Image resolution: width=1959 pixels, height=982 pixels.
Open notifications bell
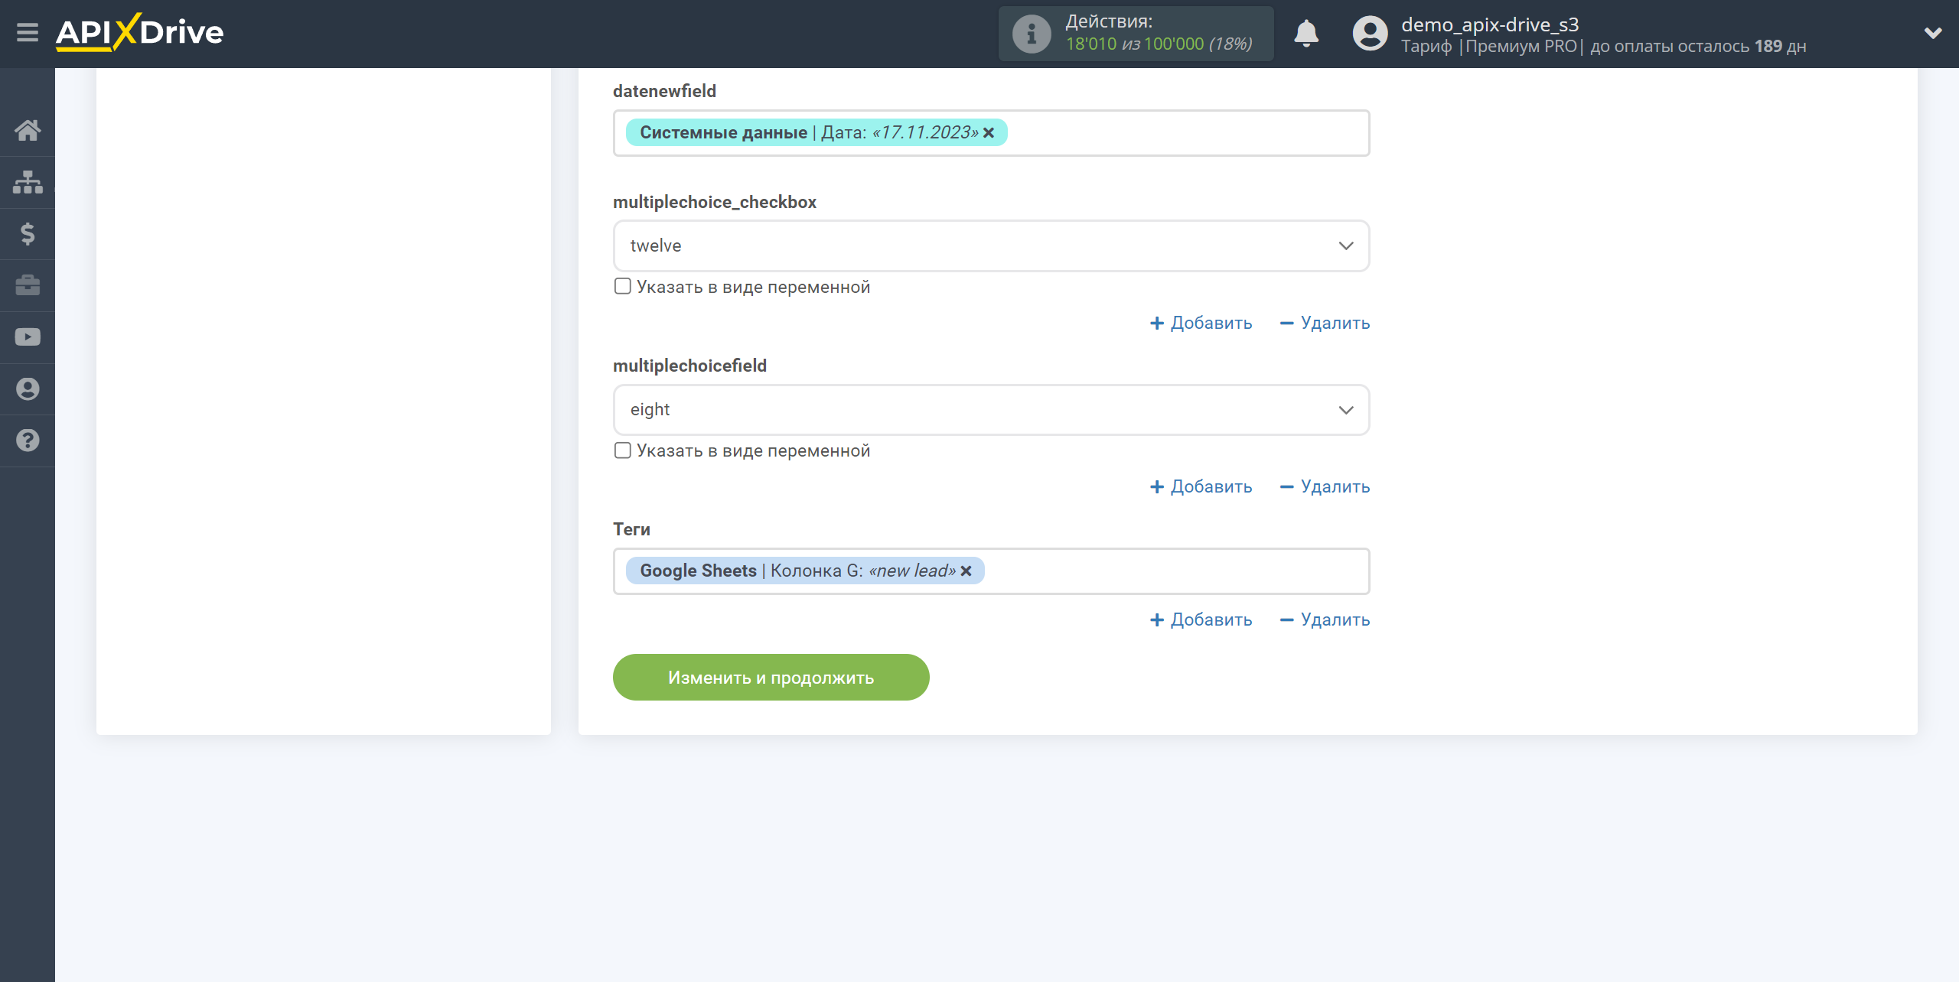tap(1306, 34)
